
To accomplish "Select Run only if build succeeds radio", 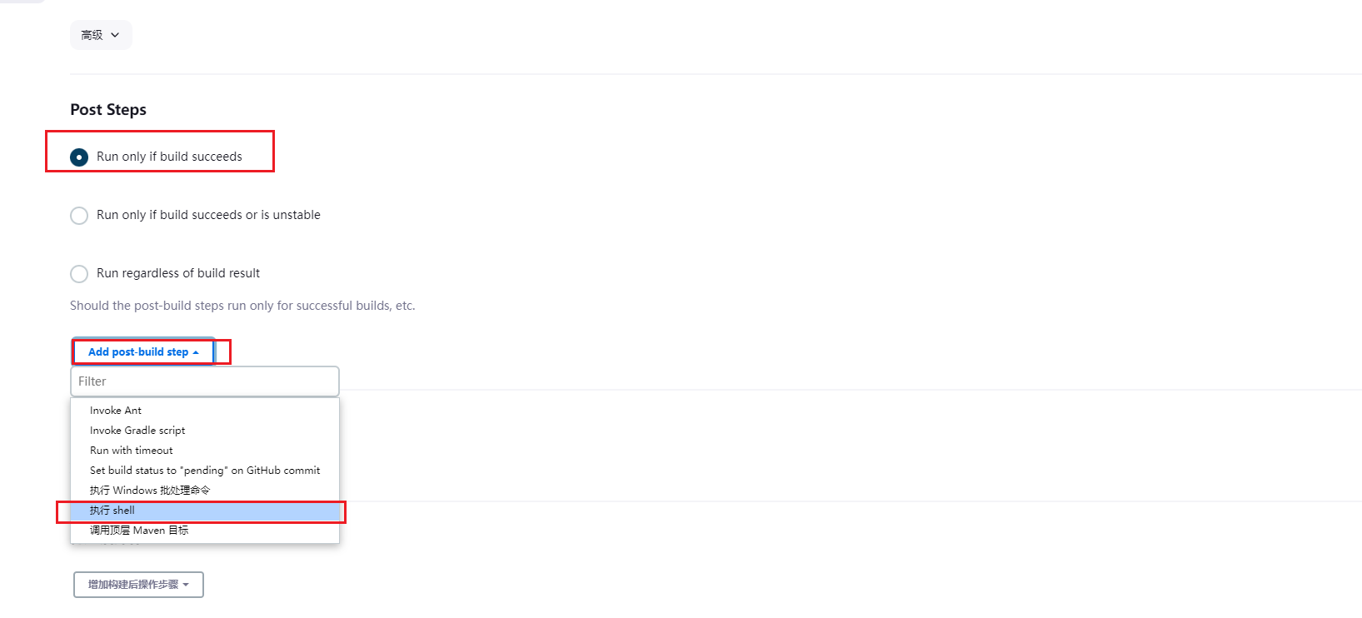I will (79, 157).
